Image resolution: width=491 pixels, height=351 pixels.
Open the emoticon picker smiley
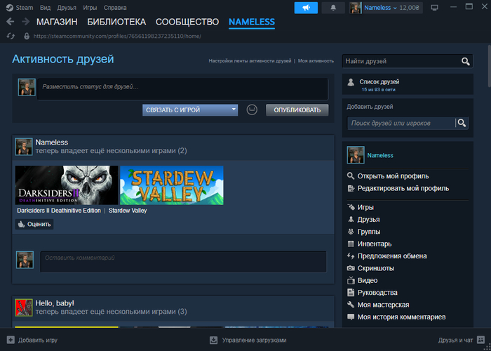click(x=252, y=110)
